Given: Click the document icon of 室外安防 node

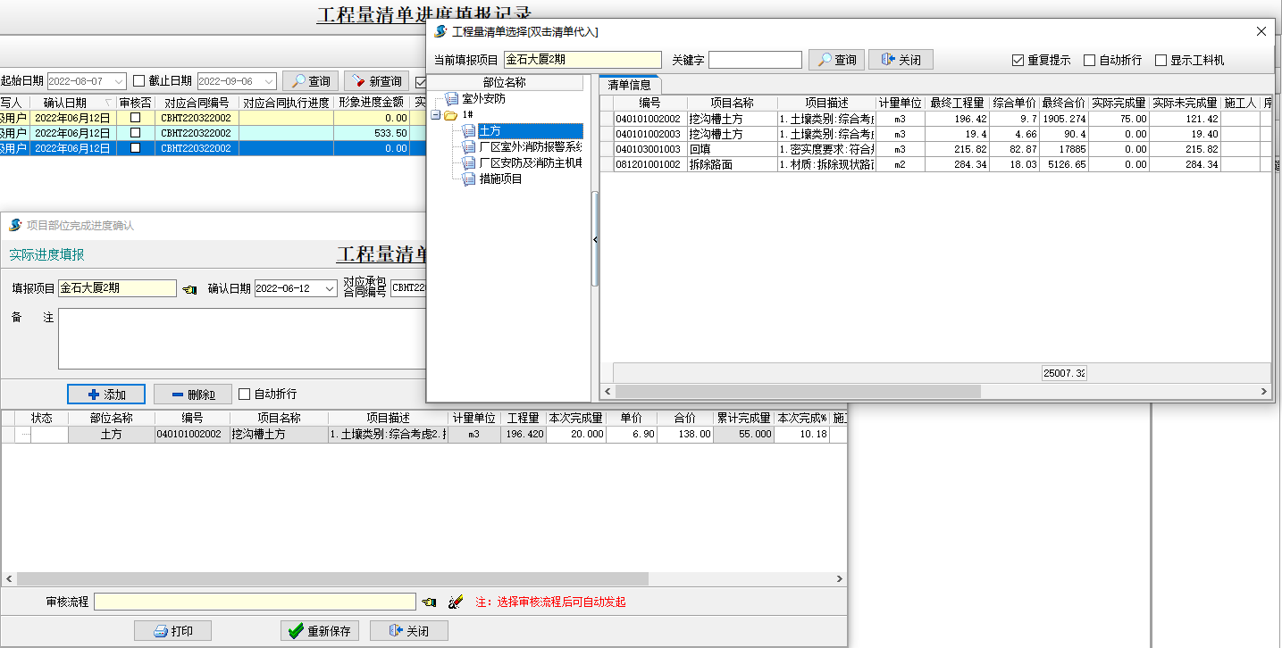Looking at the screenshot, I should (451, 99).
